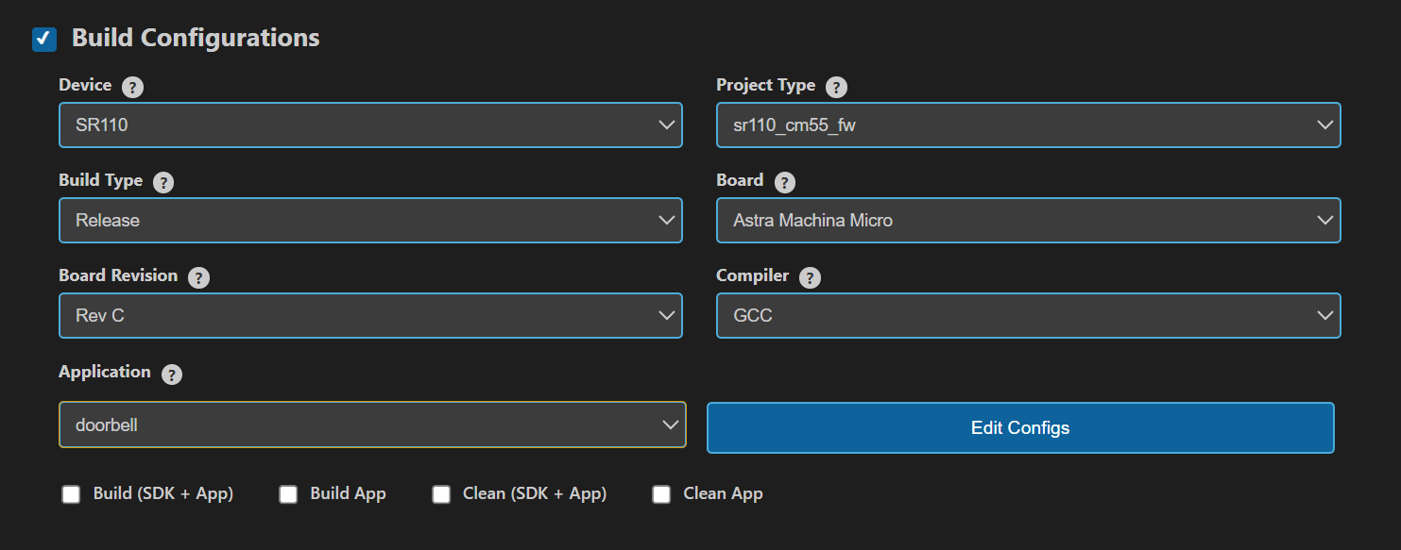Screen dimensions: 1401x550
Task: Click the Compiler help question mark
Action: [x=810, y=277]
